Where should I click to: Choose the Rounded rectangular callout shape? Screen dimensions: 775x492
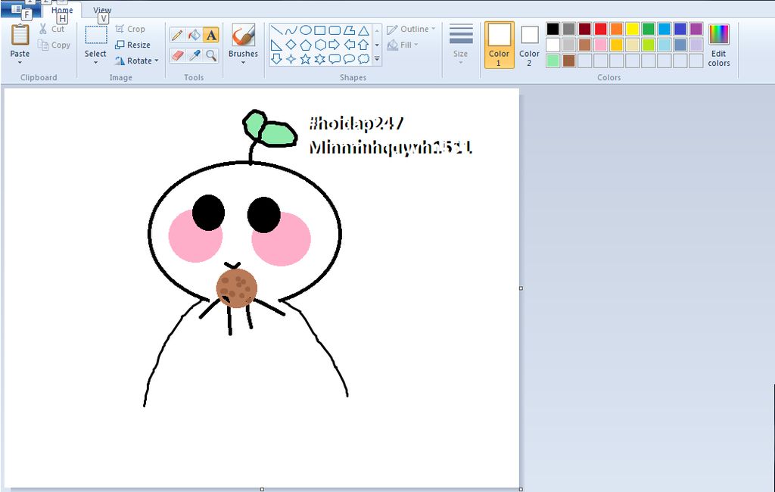coord(335,59)
